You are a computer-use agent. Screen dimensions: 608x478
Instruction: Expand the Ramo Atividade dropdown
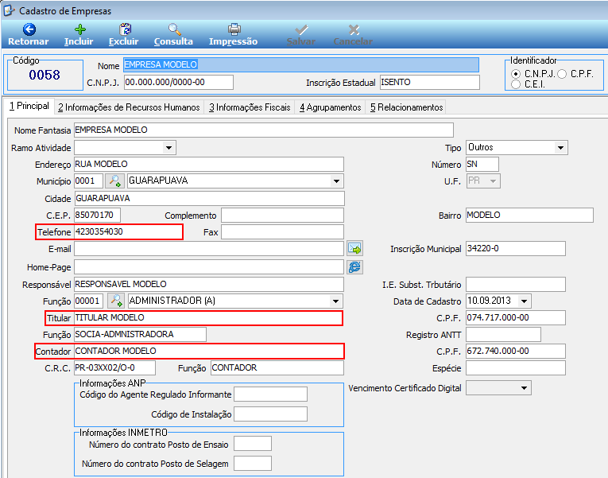click(x=168, y=148)
